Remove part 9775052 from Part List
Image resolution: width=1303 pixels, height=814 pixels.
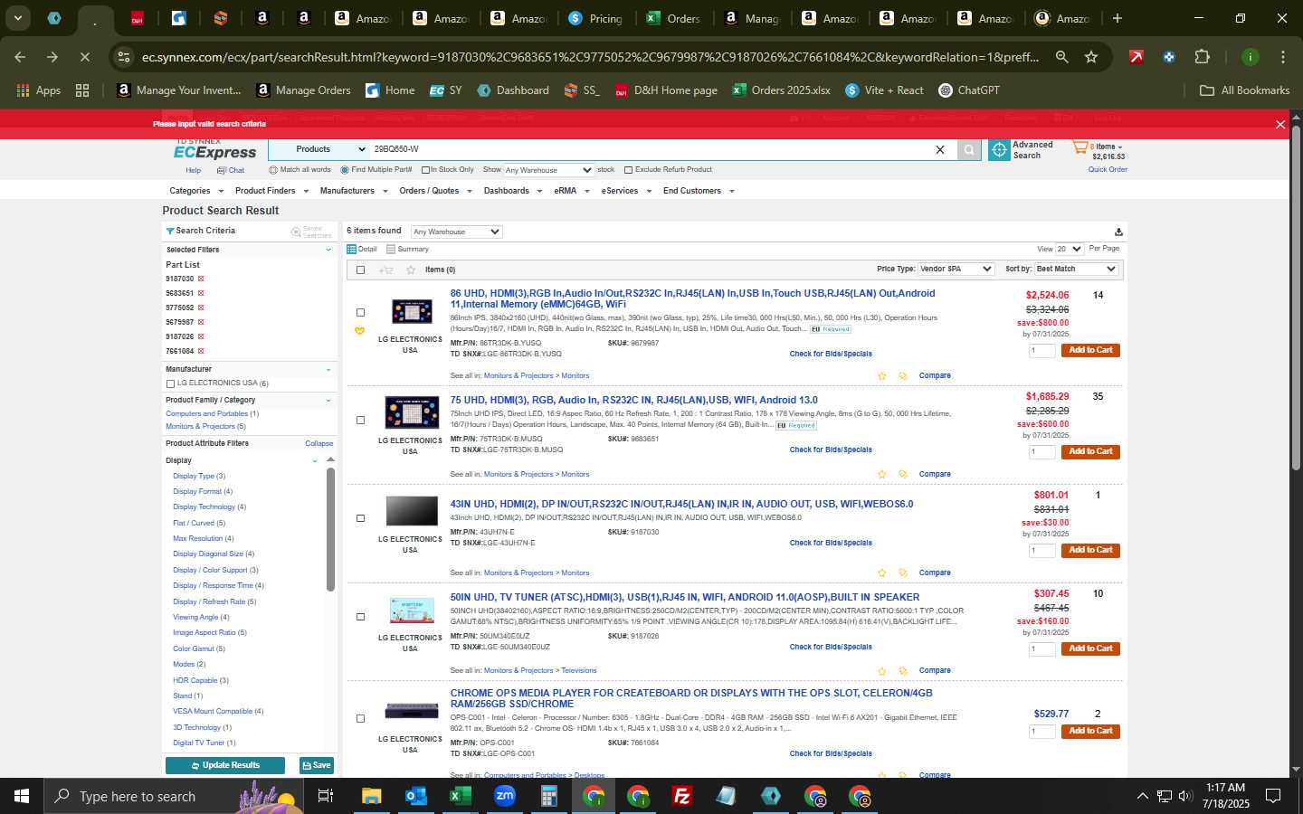(201, 308)
